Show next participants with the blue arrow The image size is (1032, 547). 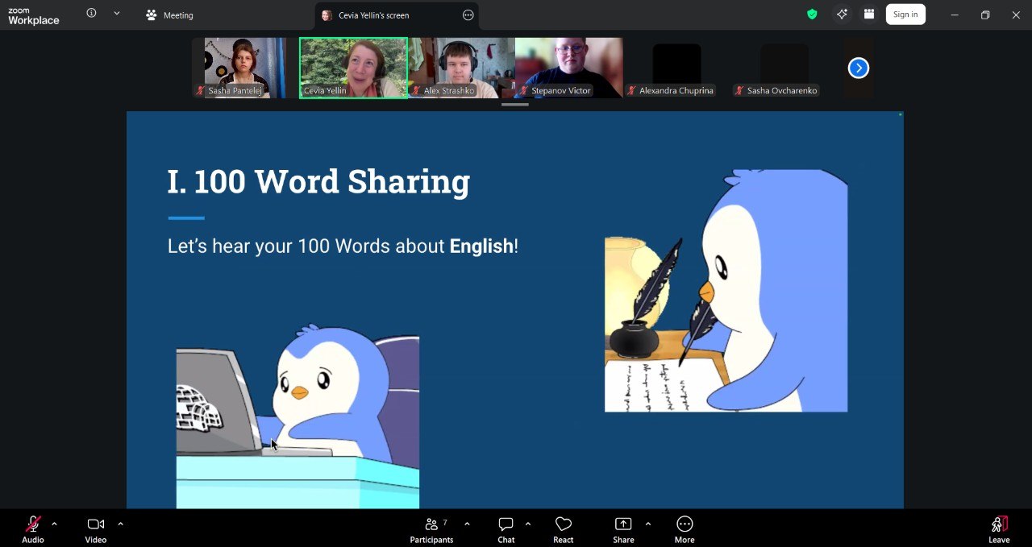tap(858, 68)
